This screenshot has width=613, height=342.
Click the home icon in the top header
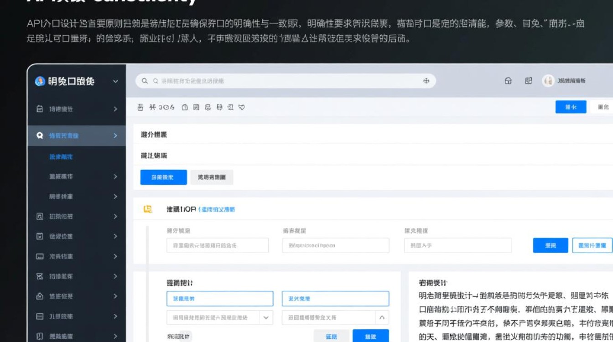(509, 81)
